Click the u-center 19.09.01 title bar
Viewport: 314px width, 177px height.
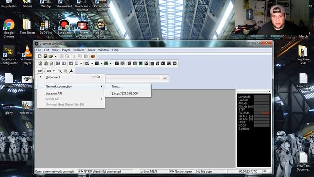(140, 44)
